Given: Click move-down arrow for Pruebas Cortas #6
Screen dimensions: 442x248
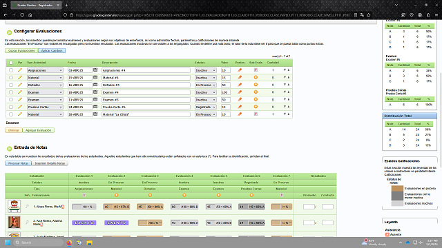Looking at the screenshot, I should click(x=285, y=107).
